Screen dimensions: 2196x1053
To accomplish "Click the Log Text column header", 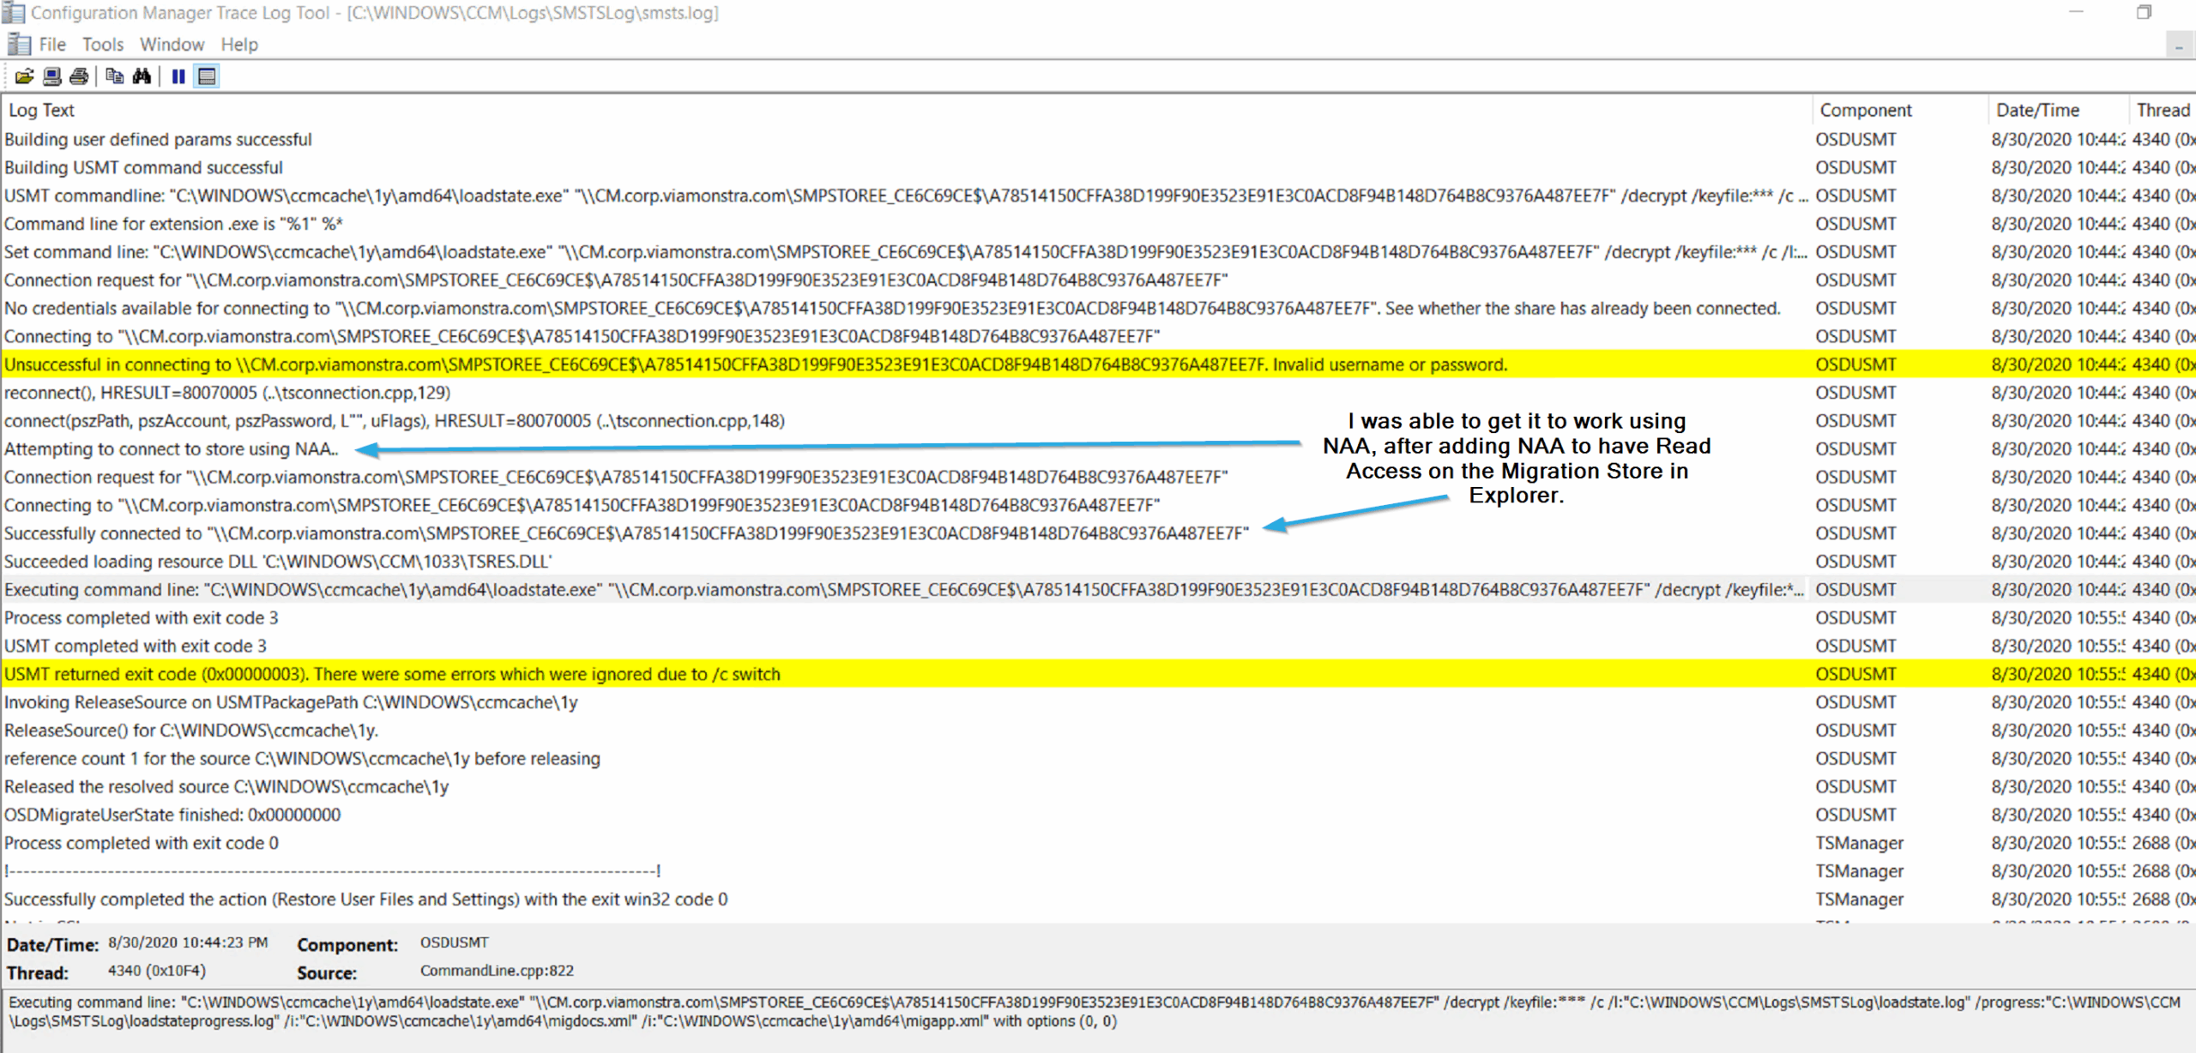I will point(41,110).
